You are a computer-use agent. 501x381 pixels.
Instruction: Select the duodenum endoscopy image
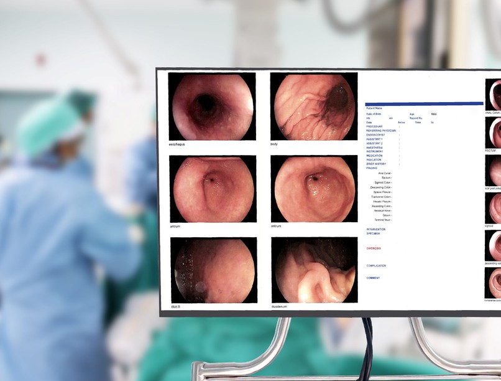coord(313,270)
